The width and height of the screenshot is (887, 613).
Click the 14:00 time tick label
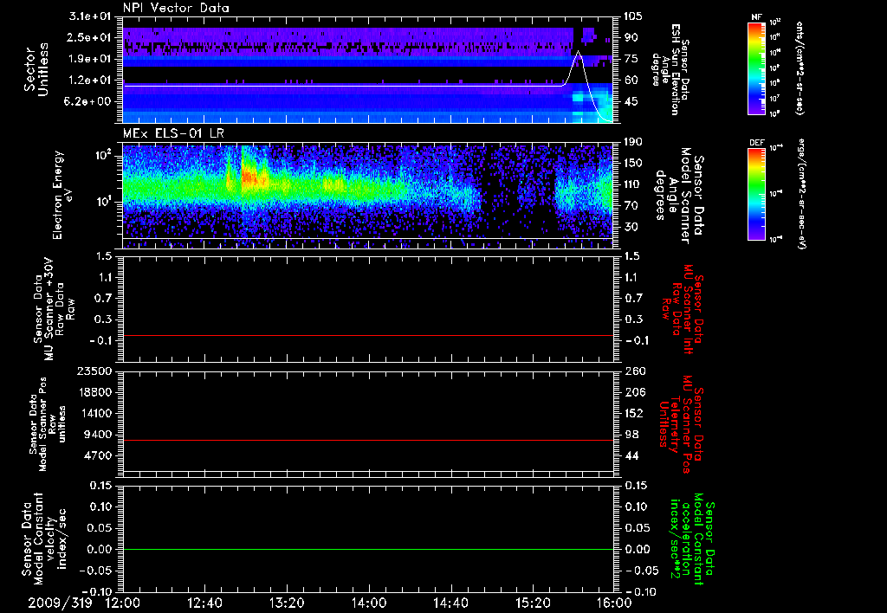[x=369, y=603]
